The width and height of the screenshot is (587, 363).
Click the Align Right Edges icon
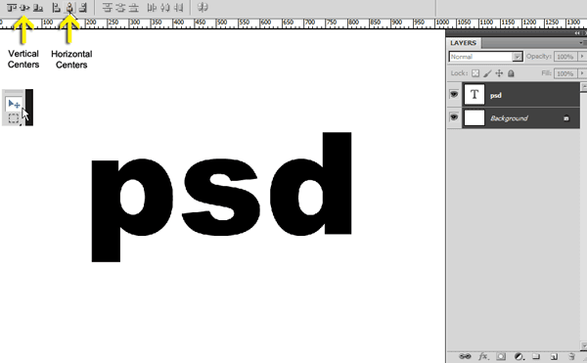[83, 8]
